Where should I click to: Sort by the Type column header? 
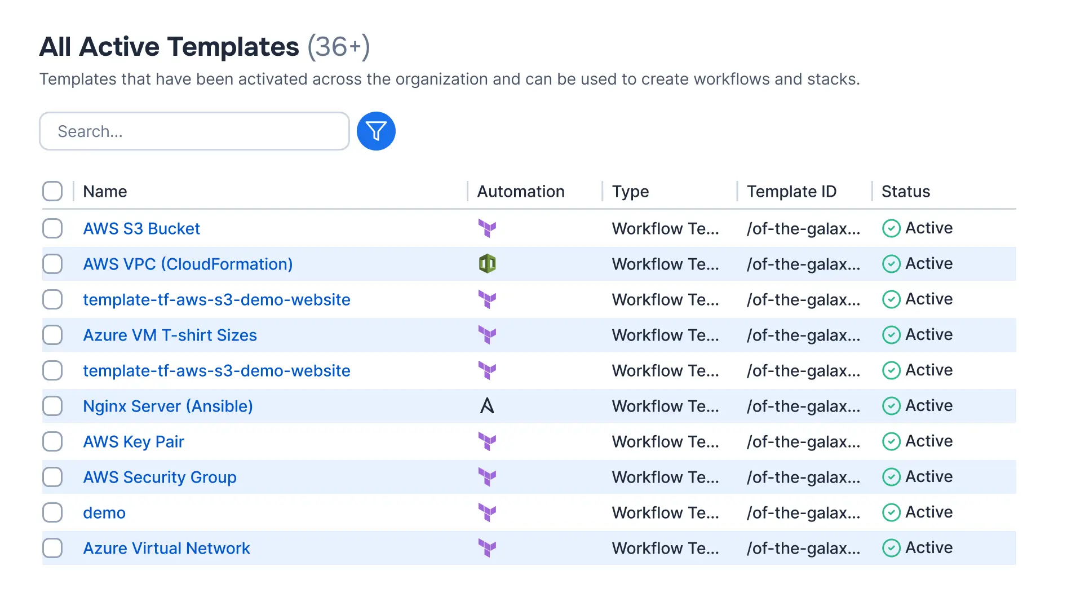[630, 192]
